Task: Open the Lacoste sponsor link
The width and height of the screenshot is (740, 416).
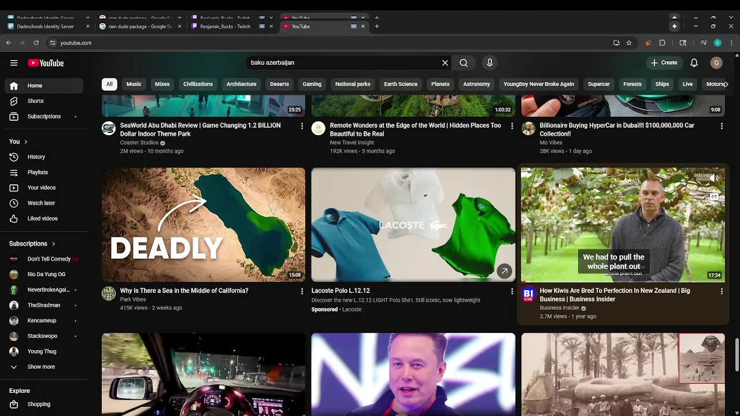Action: [351, 310]
